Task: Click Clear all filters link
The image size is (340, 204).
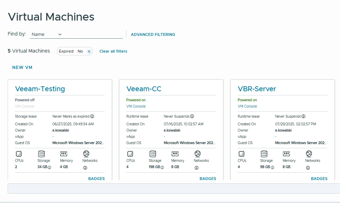Action: click(113, 51)
